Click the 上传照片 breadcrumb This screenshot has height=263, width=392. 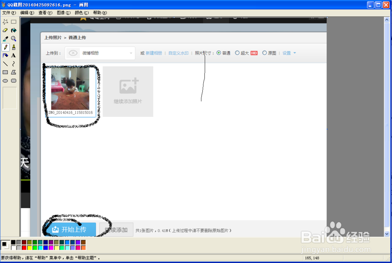pos(53,38)
